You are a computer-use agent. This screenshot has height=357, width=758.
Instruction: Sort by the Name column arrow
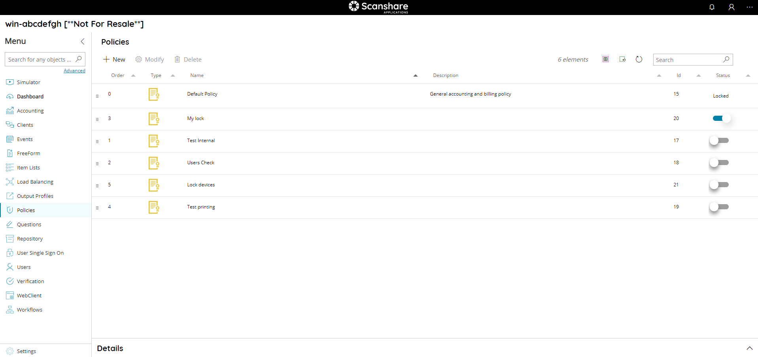416,75
